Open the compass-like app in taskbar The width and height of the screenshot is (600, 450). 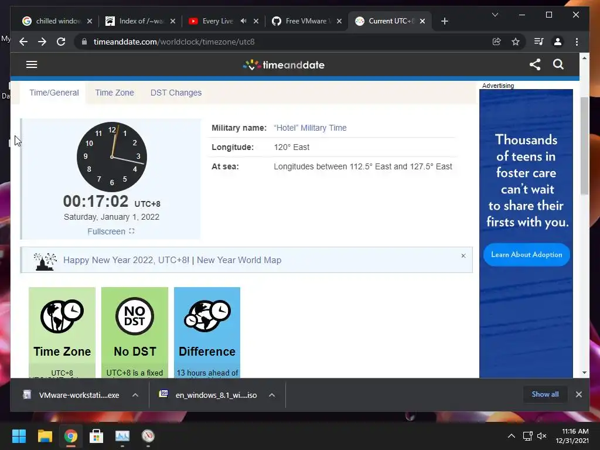pos(148,436)
